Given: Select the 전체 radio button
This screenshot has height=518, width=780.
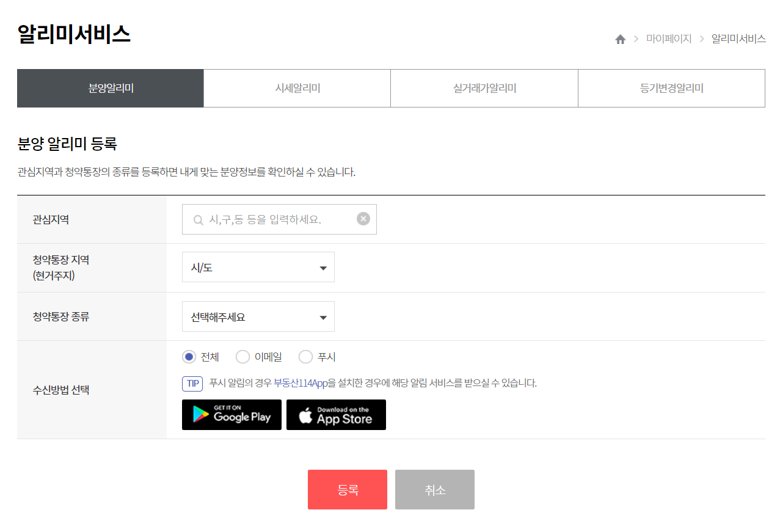Looking at the screenshot, I should click(x=189, y=356).
